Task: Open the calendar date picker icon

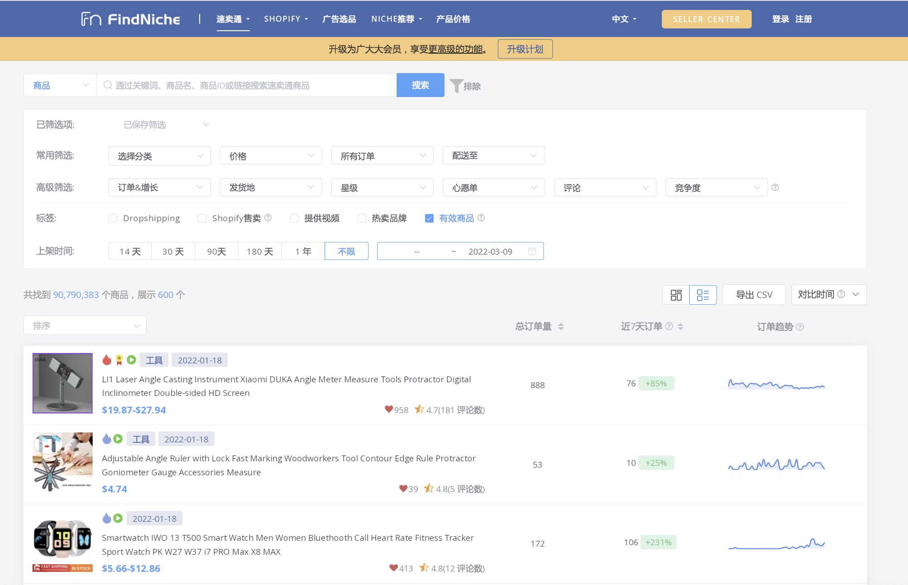Action: (x=532, y=251)
